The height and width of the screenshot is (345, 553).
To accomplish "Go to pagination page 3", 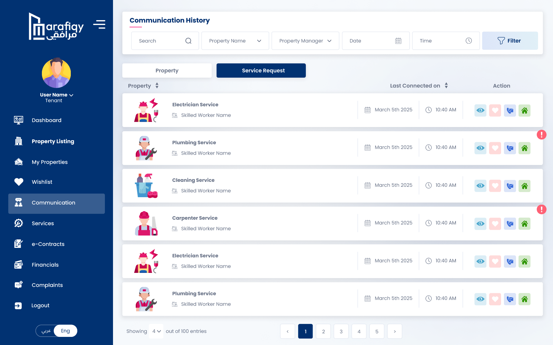I will tap(341, 331).
